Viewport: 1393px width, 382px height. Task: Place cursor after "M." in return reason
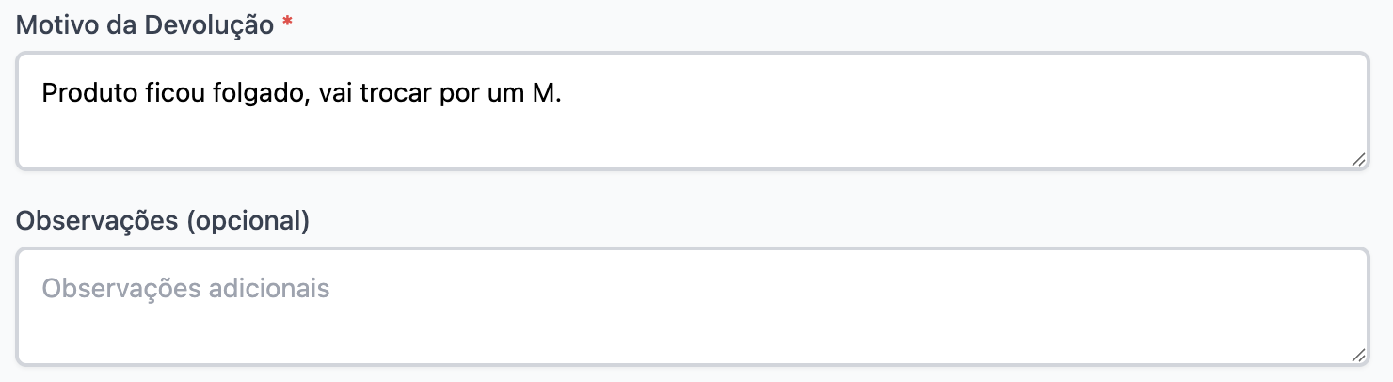click(x=562, y=94)
